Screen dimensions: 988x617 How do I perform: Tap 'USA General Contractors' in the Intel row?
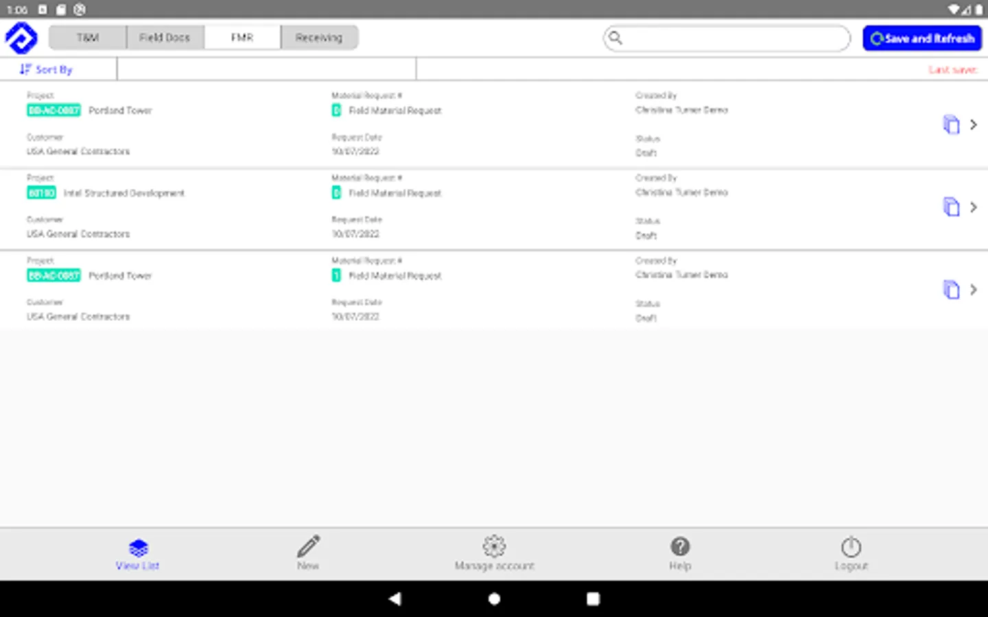(x=78, y=234)
